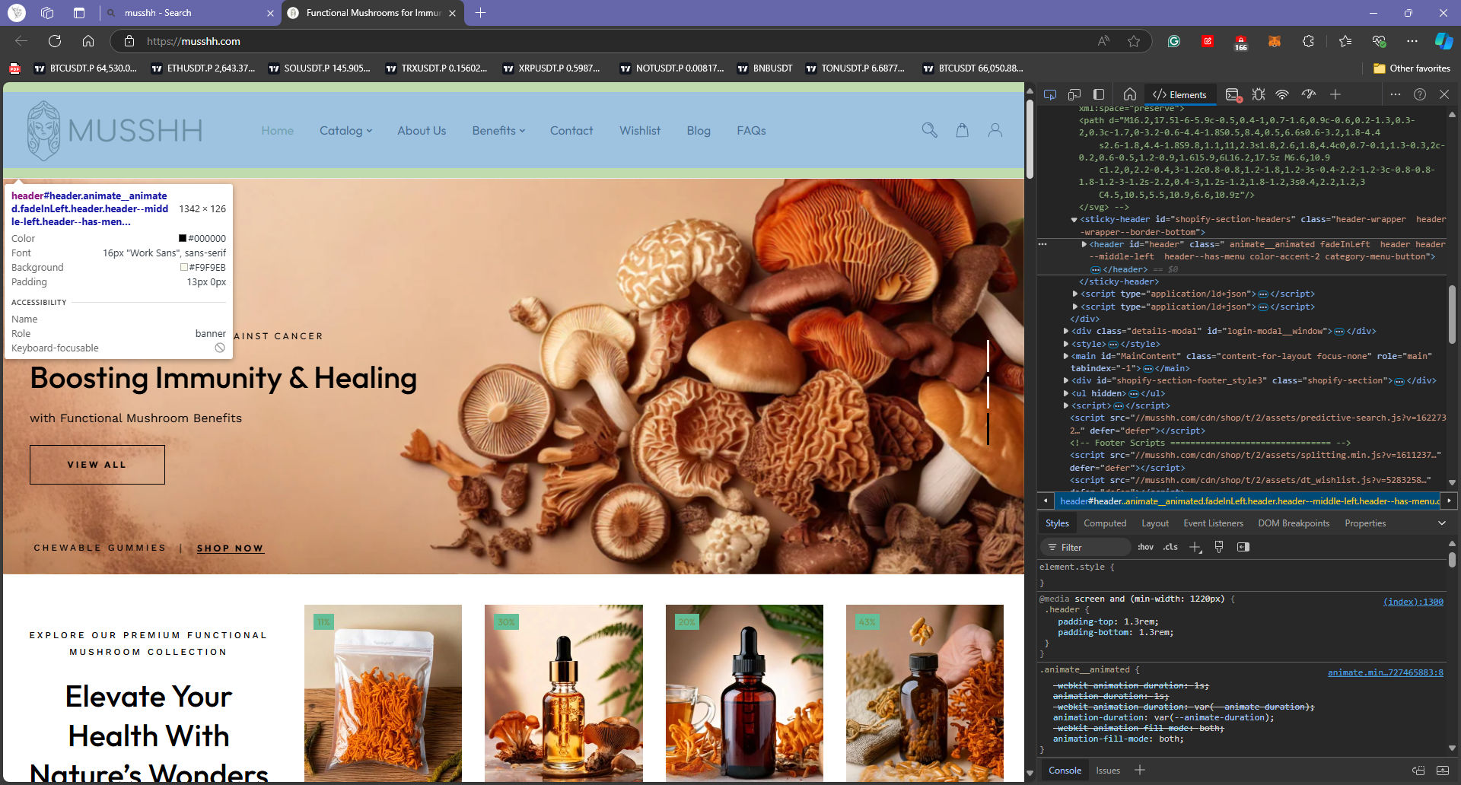Expand the MainContent main node

tap(1066, 356)
